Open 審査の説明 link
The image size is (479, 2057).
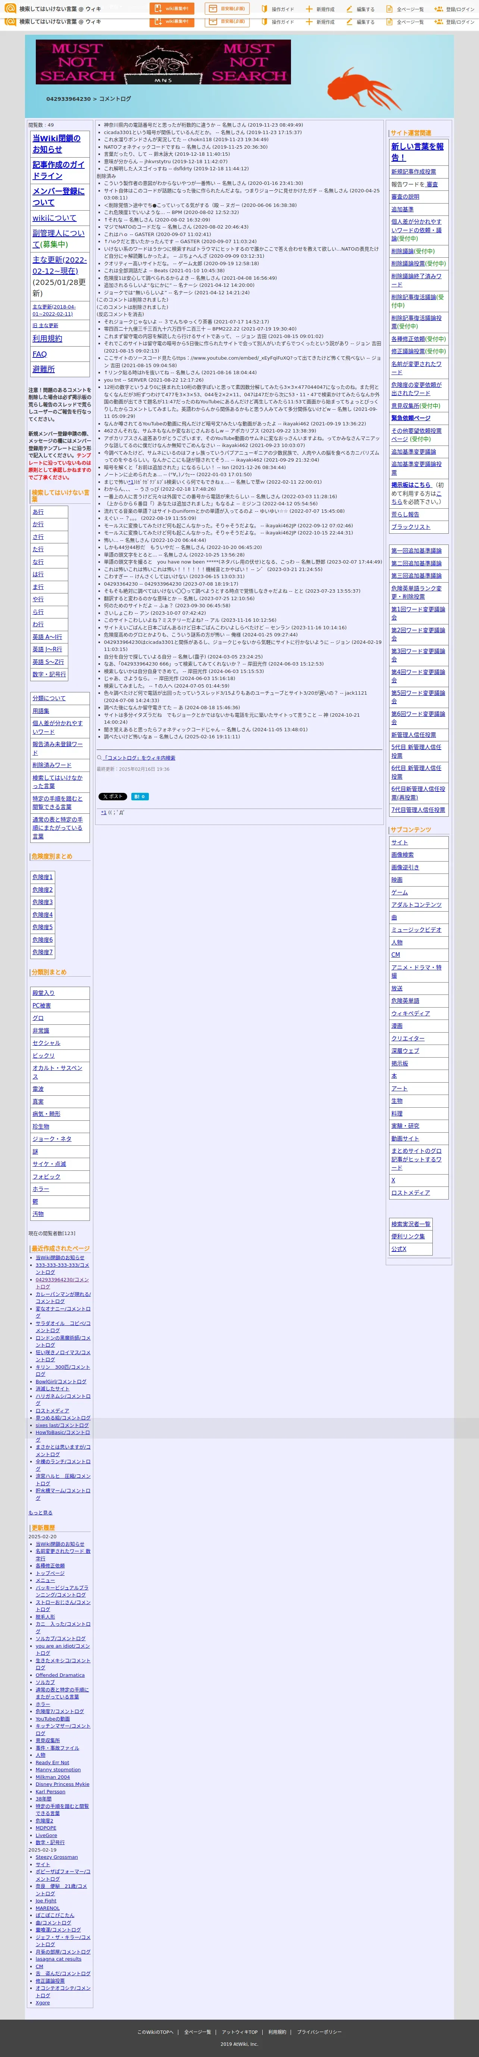pos(405,196)
